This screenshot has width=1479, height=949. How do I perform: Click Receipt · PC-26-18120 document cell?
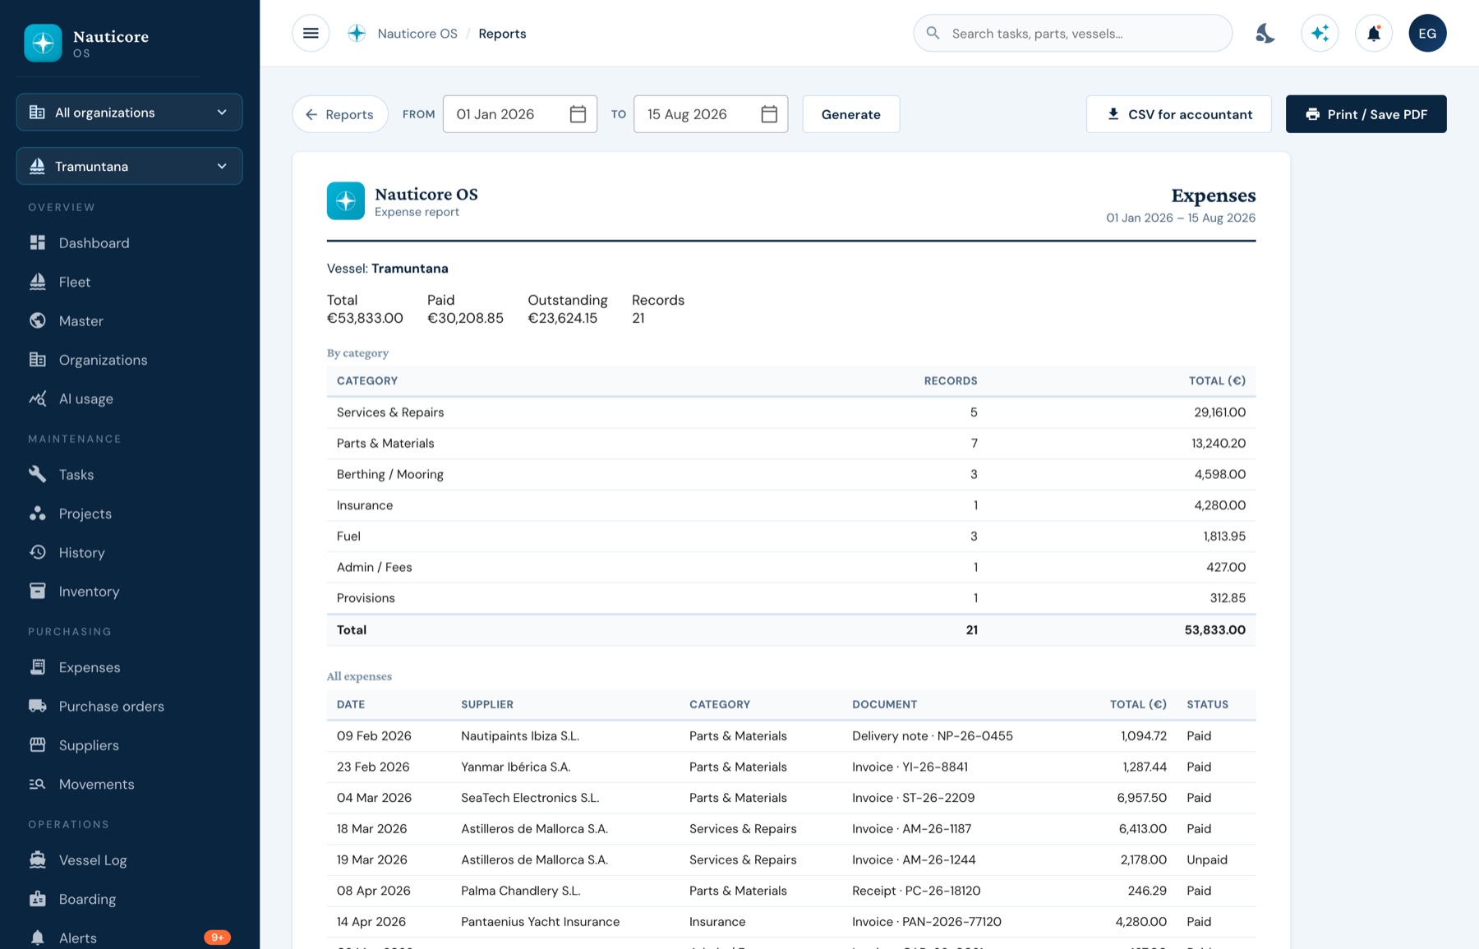pos(916,891)
